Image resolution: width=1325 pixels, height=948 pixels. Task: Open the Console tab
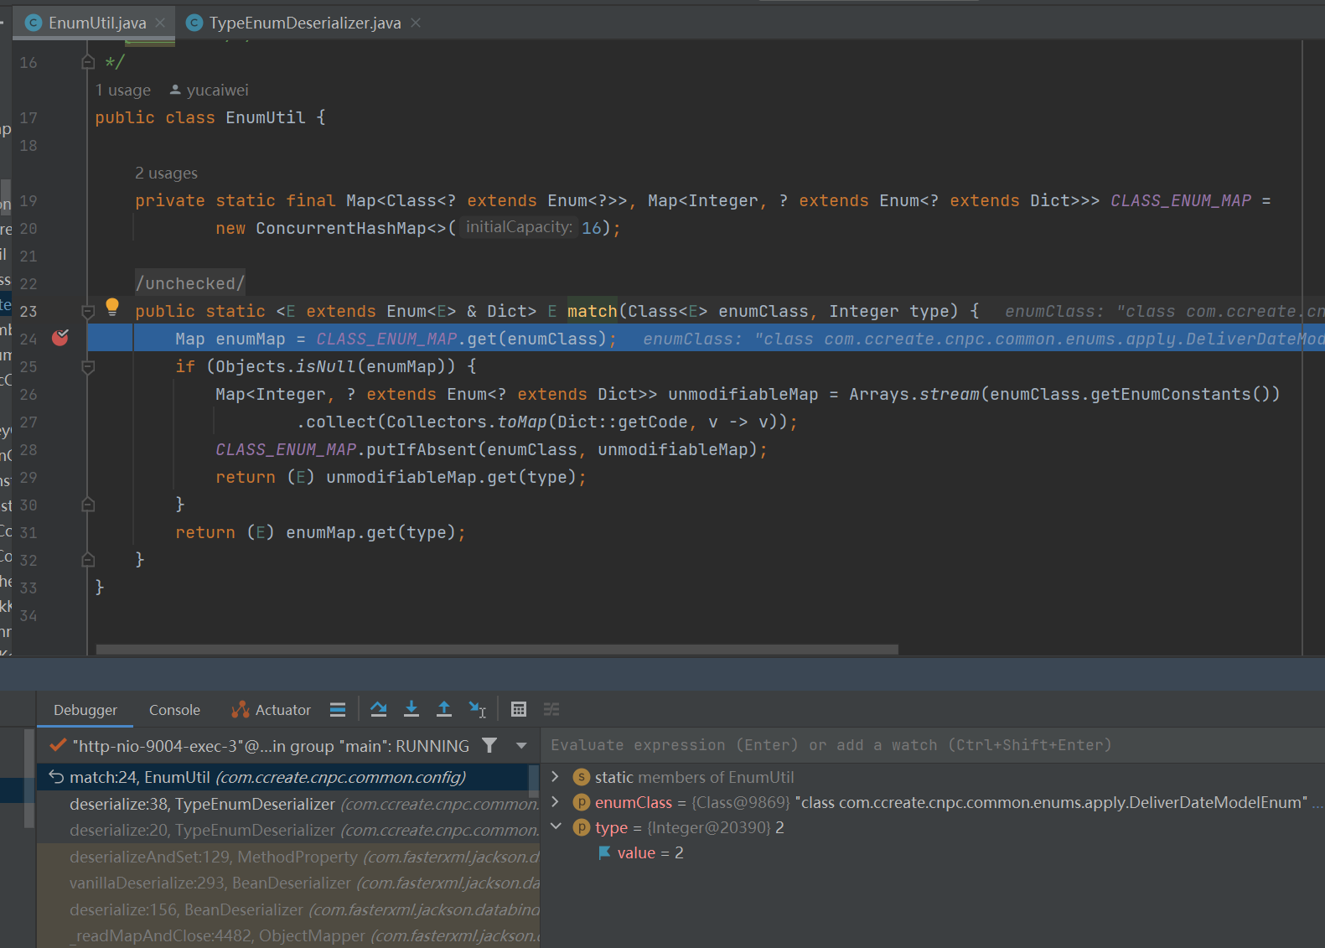pos(174,710)
